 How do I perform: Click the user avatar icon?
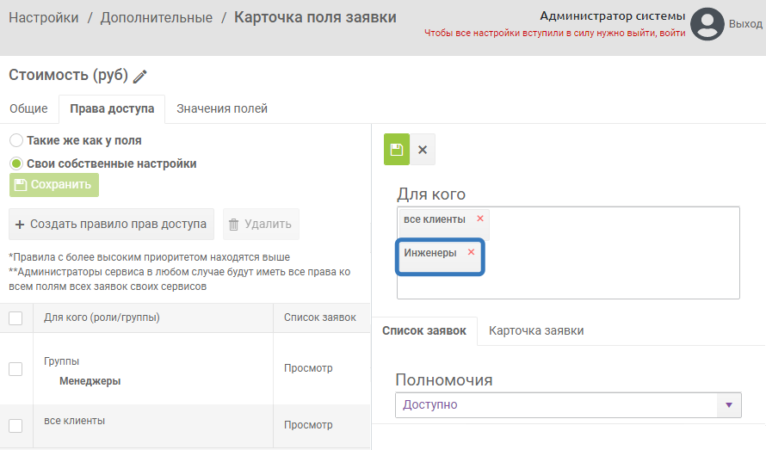click(x=707, y=24)
